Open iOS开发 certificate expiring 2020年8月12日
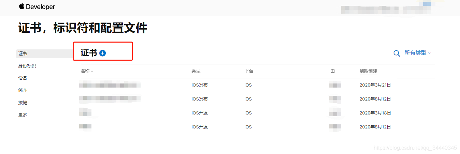Image resolution: width=460 pixels, height=154 pixels. [239, 127]
